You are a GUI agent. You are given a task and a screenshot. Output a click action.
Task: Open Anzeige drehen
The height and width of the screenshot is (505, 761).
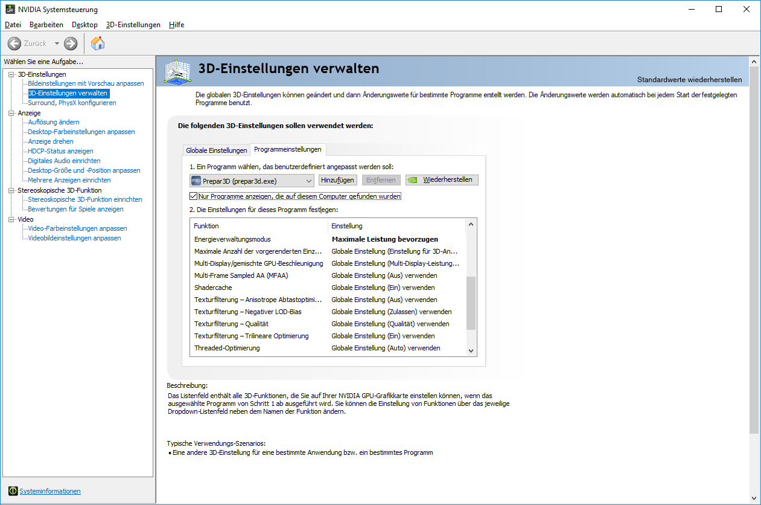(x=51, y=141)
